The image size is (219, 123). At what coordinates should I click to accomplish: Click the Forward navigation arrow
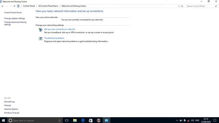click(x=7, y=6)
